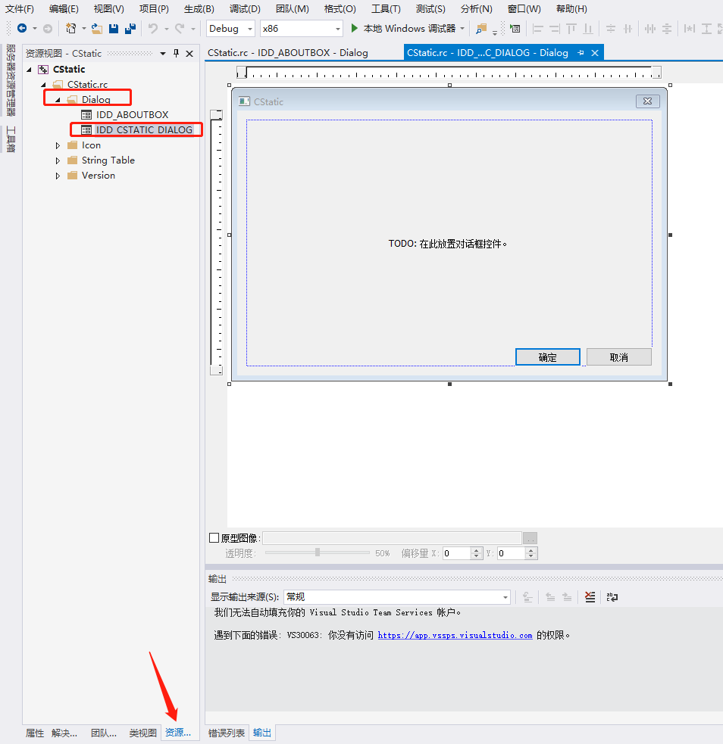Collapse the Dialog folder node
Screen dimensions: 723x744
58,100
